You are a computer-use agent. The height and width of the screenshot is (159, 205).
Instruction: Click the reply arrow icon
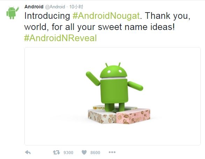pos(28,152)
